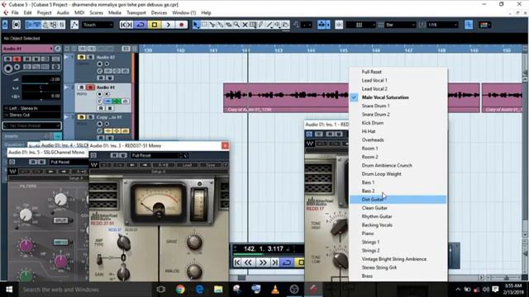The width and height of the screenshot is (529, 297).
Task: Click Read automation R on Audio 01 track
Action: 101,108
